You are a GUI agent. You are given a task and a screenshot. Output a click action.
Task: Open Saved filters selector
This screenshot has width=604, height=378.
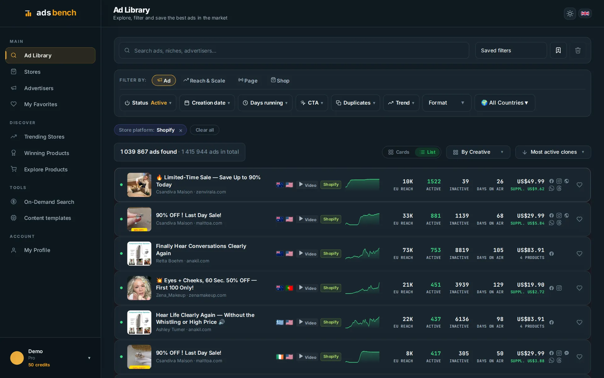(511, 50)
